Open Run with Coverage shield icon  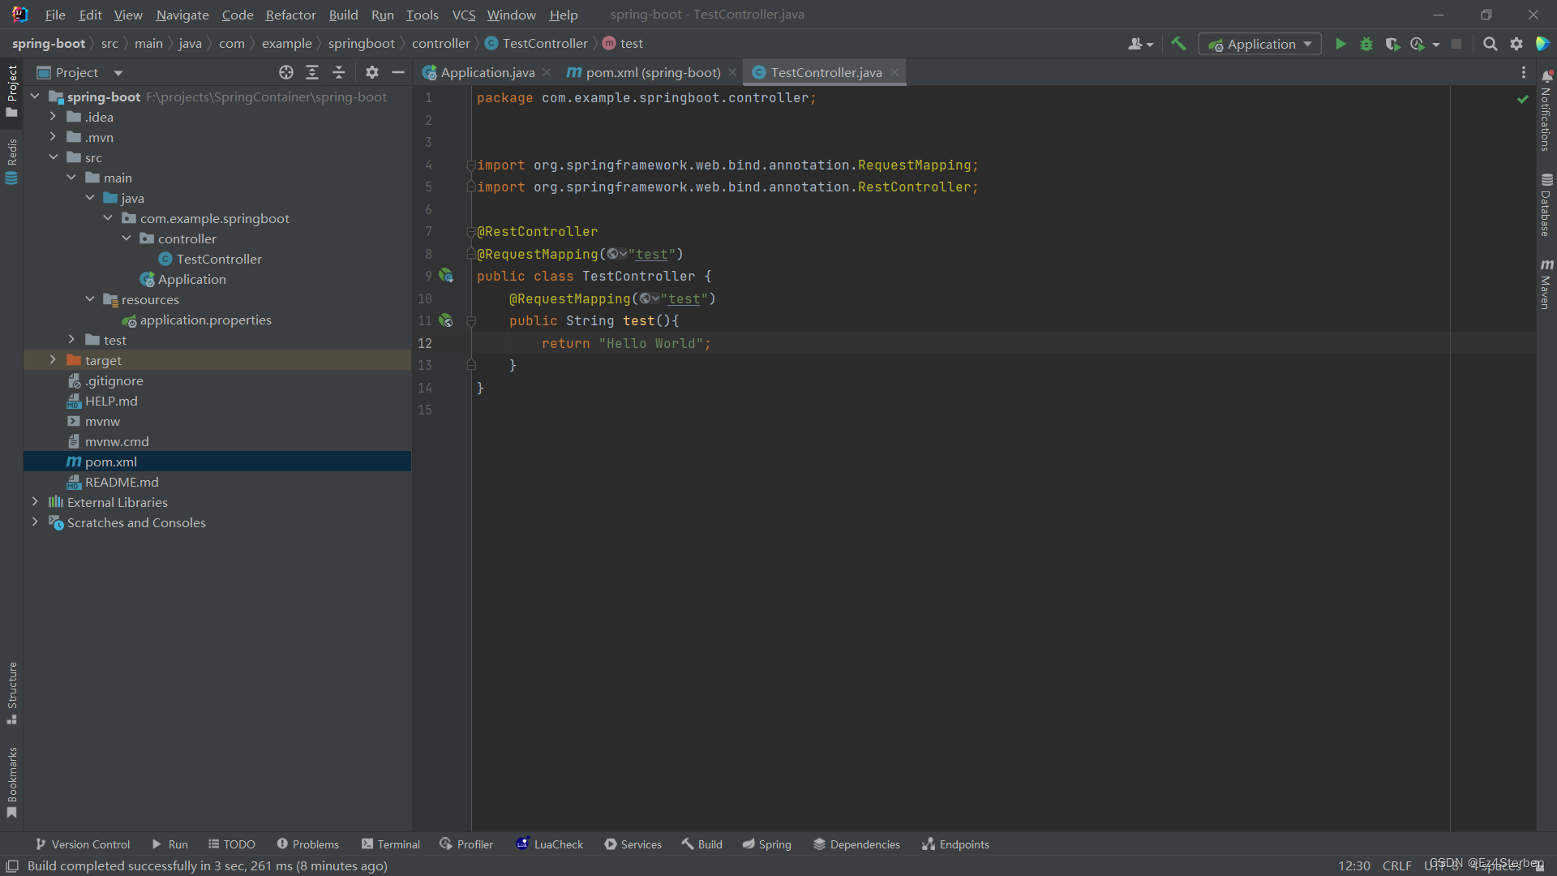tap(1392, 44)
